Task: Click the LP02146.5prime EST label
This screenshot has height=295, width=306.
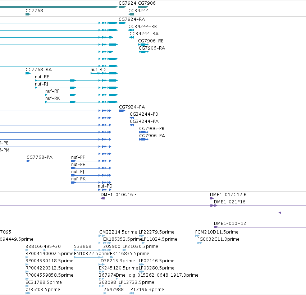Action: [x=156, y=261]
